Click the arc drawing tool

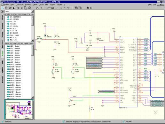tap(64, 8)
